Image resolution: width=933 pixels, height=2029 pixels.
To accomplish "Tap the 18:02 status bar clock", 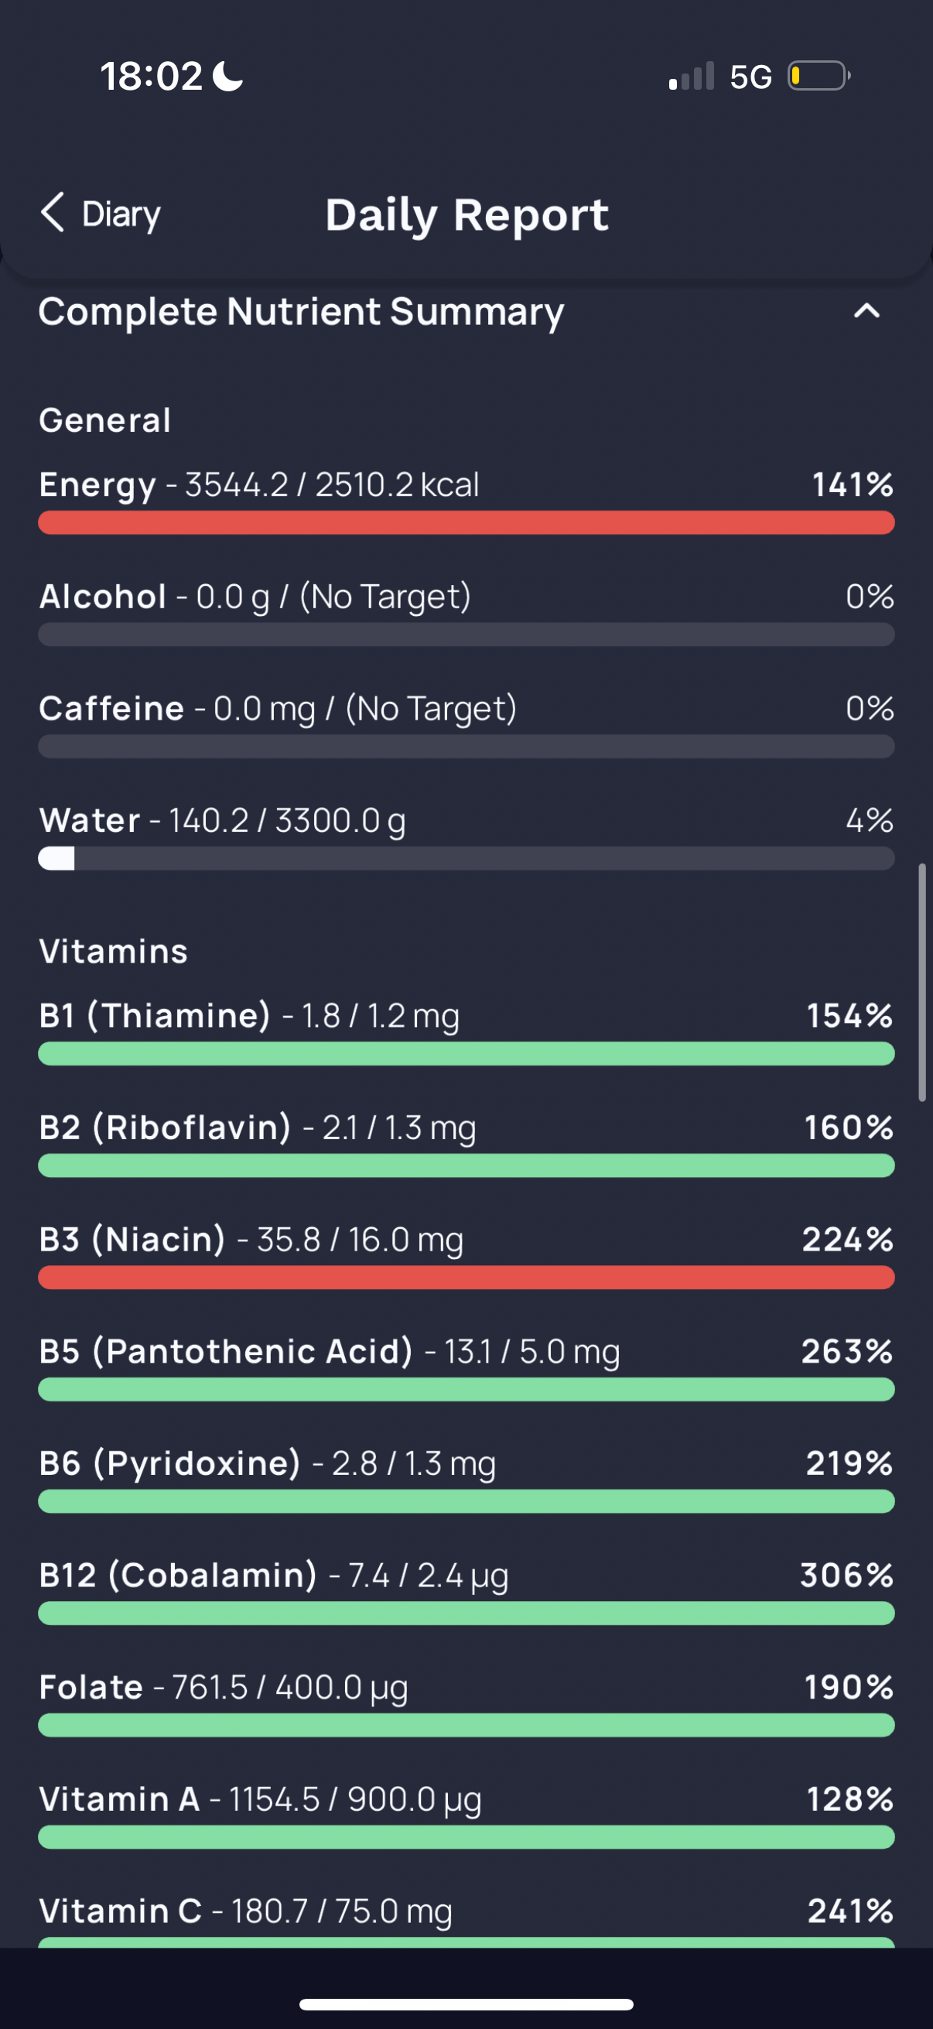I will [x=151, y=77].
